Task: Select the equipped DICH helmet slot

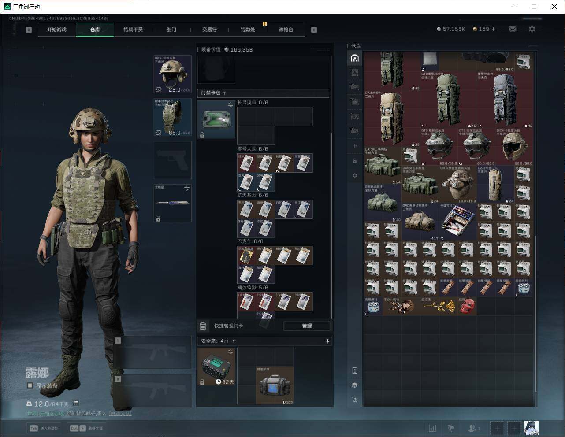Action: coord(172,74)
